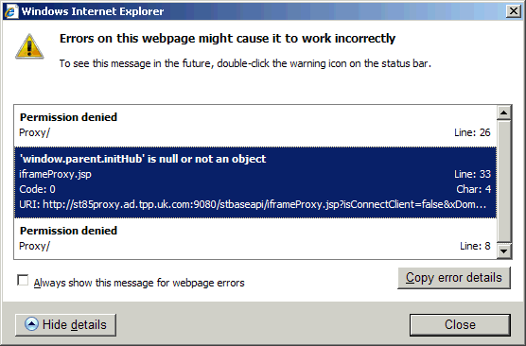Click the iframeProxy.jsp file name text
This screenshot has width=526, height=346.
(56, 174)
